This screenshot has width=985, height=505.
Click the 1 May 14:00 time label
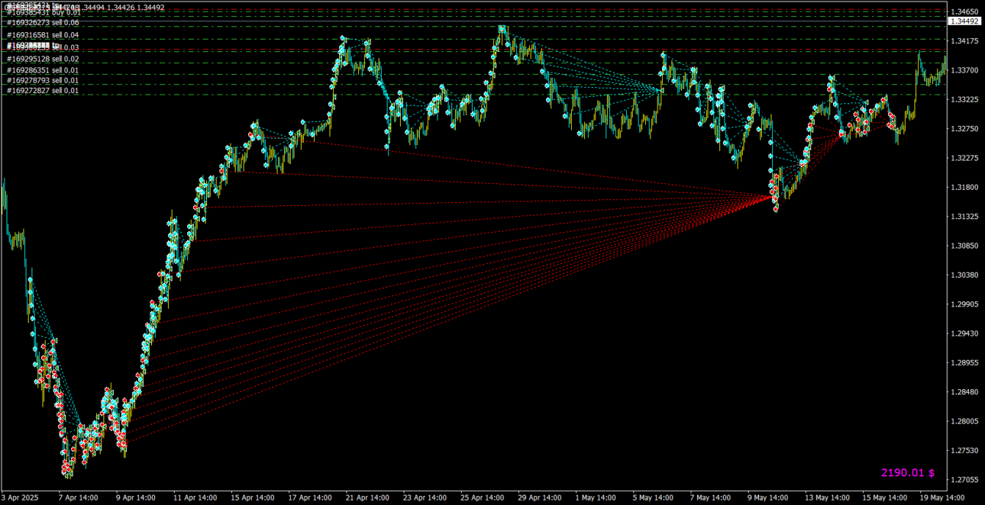(x=596, y=498)
